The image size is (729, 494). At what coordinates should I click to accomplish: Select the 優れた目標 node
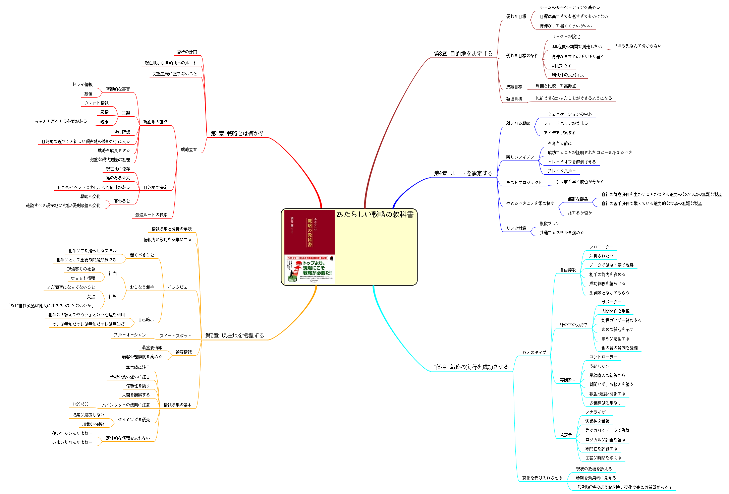[516, 16]
